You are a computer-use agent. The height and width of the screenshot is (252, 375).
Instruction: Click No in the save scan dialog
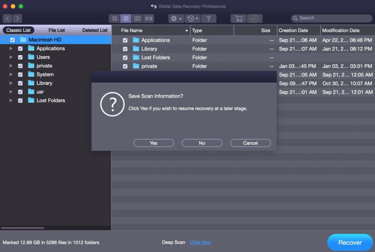pyautogui.click(x=202, y=143)
